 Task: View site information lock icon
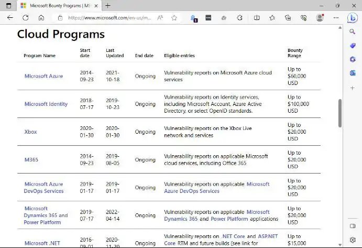coord(60,18)
